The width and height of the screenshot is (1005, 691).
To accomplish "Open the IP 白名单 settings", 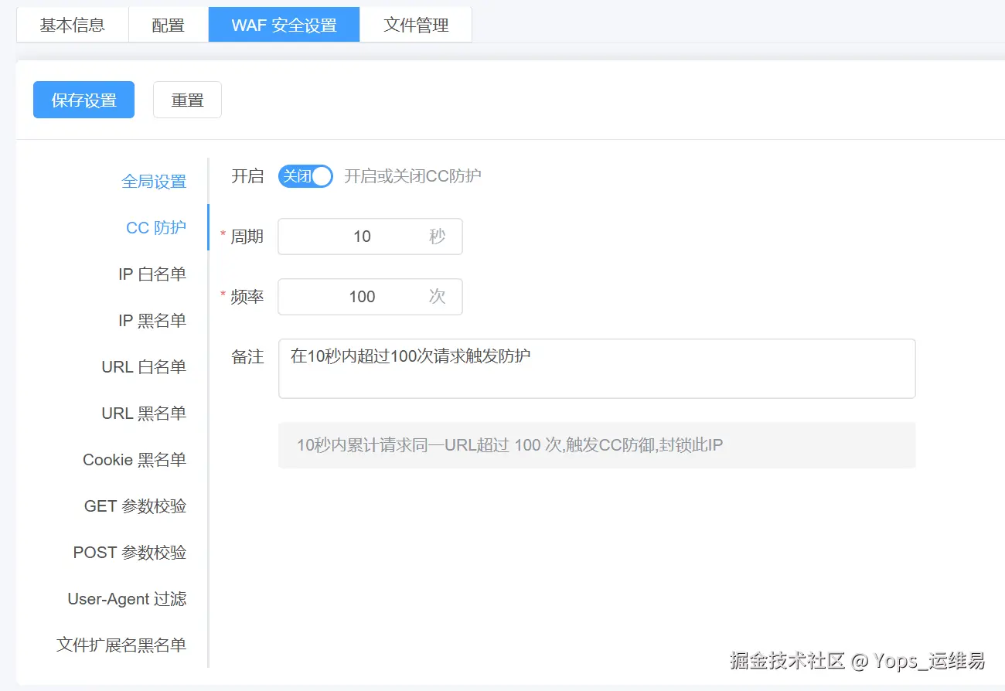I will [x=152, y=274].
